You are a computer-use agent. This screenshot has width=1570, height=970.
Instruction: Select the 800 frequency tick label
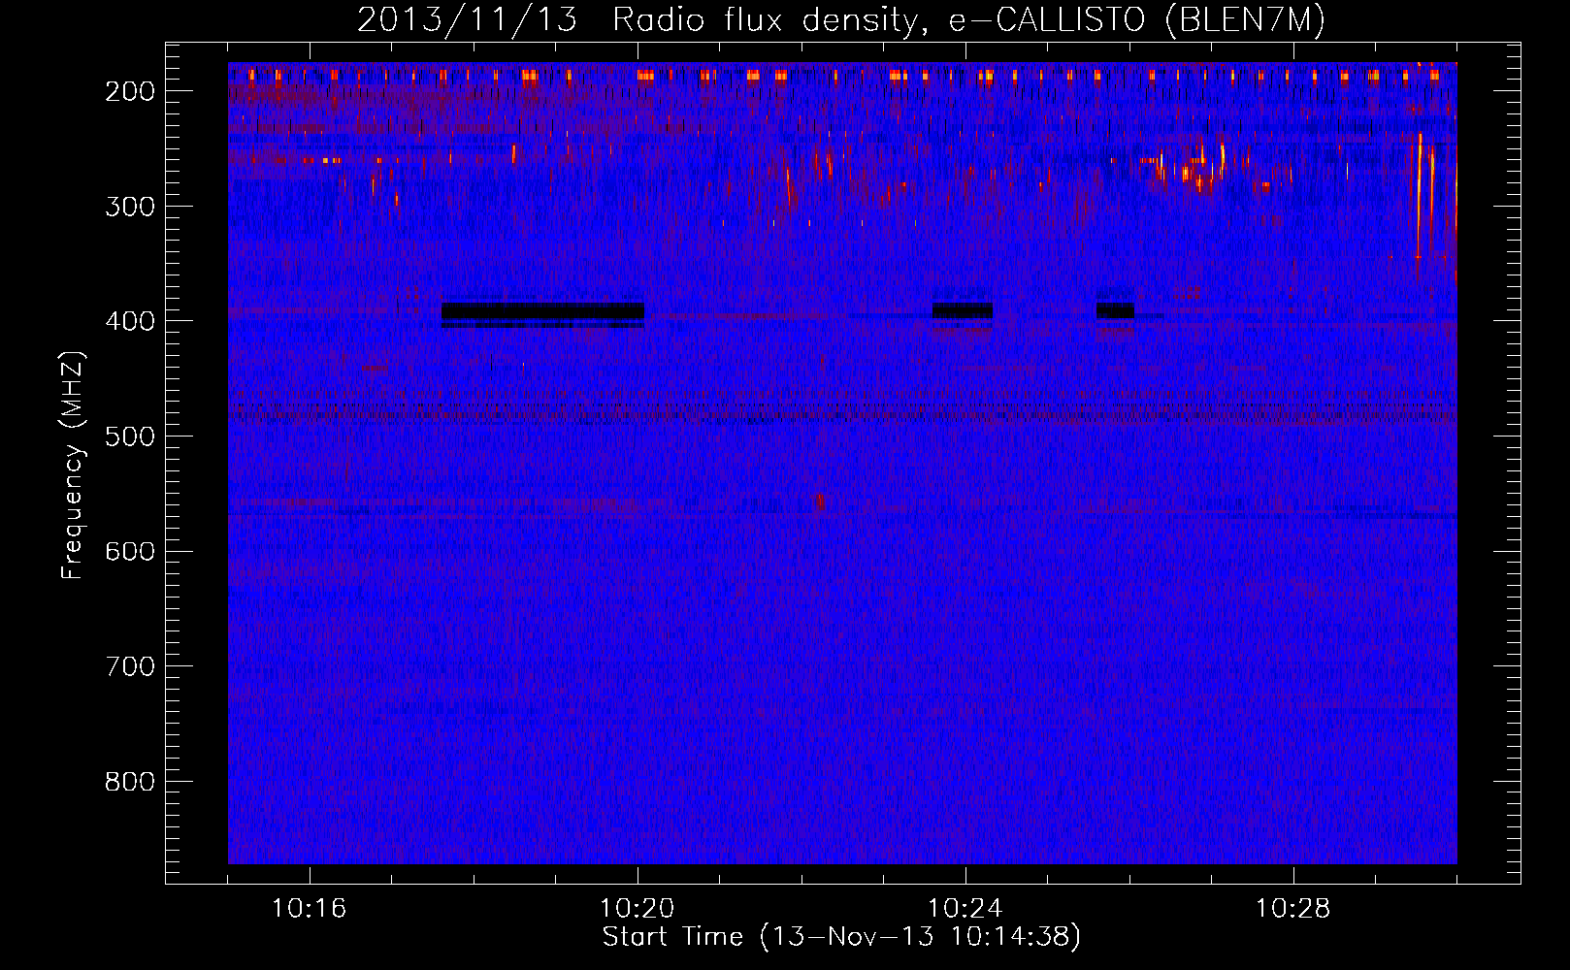(x=130, y=782)
